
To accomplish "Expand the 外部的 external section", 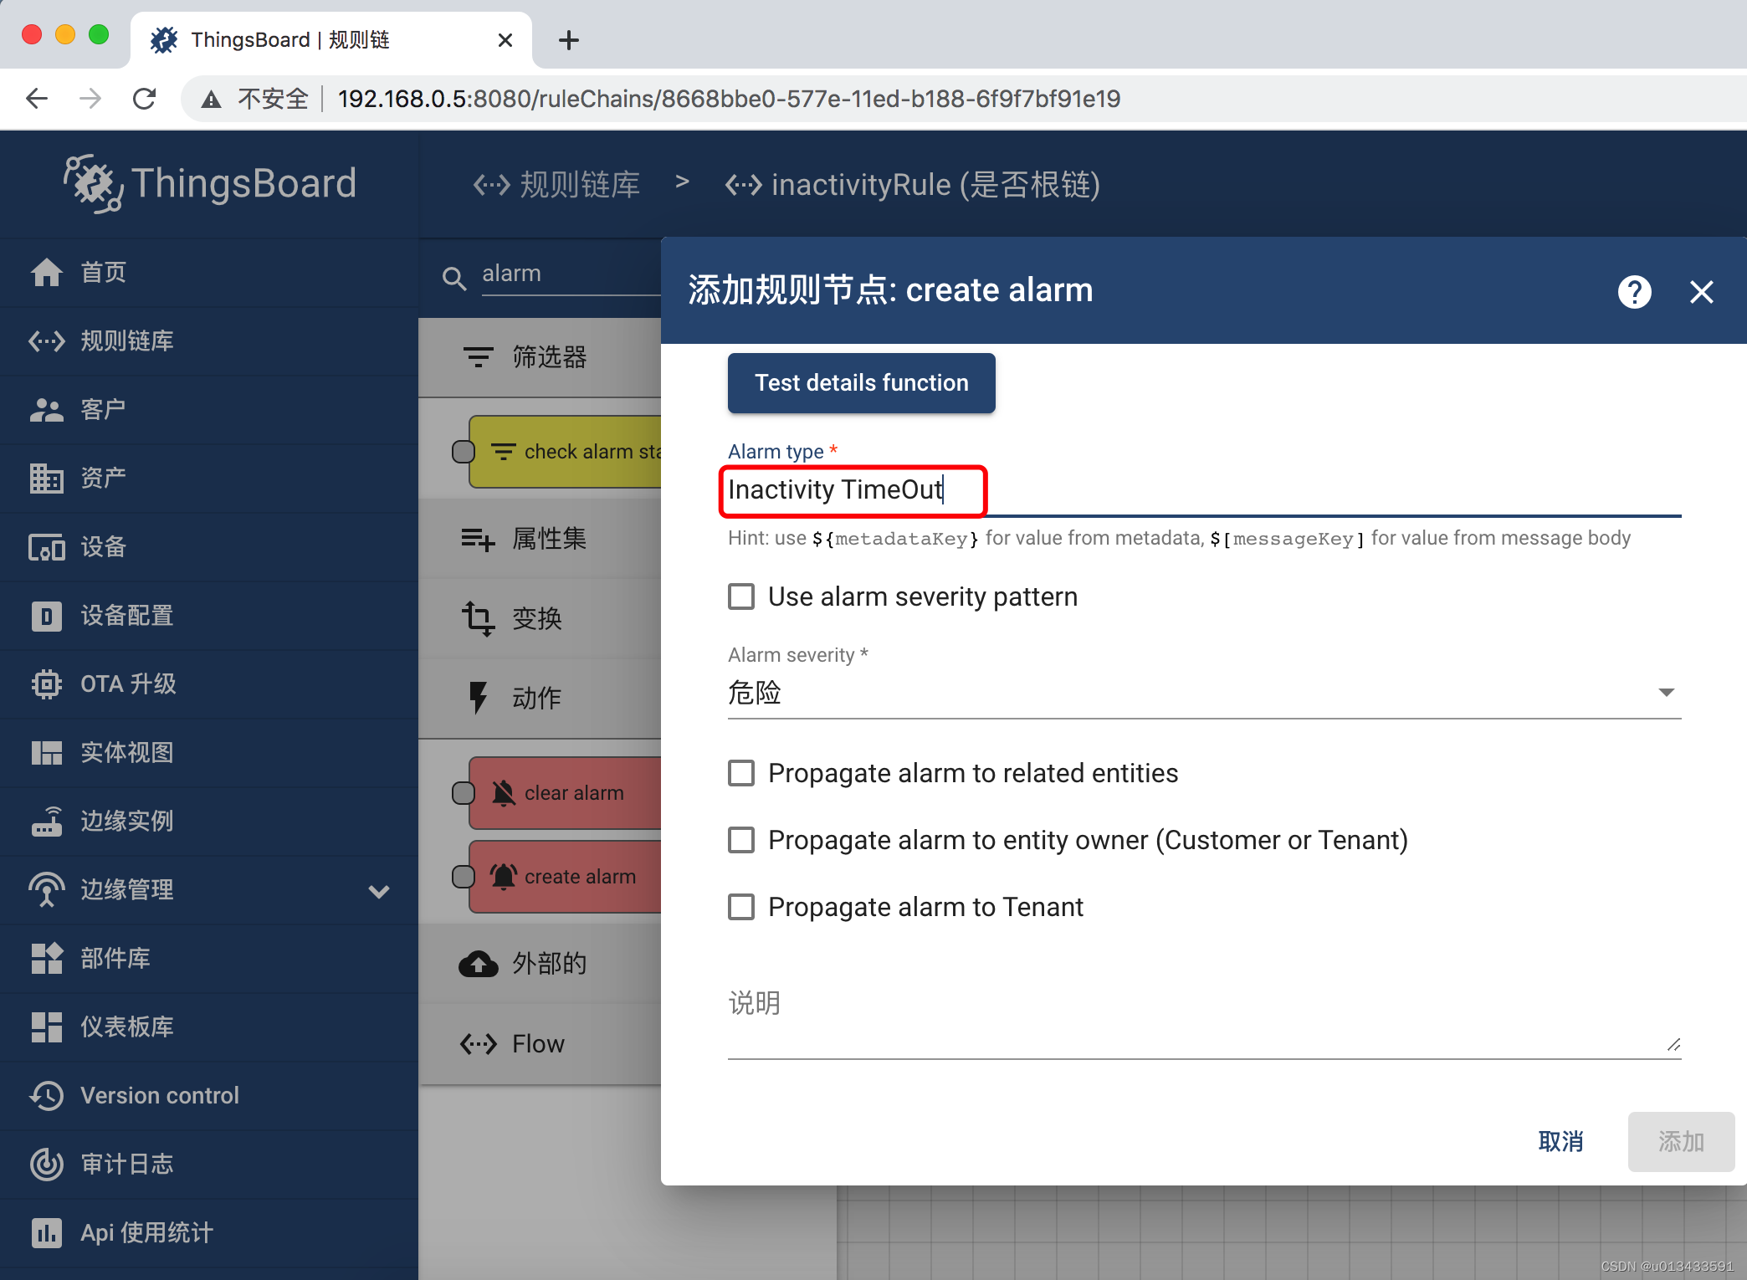I will (540, 964).
